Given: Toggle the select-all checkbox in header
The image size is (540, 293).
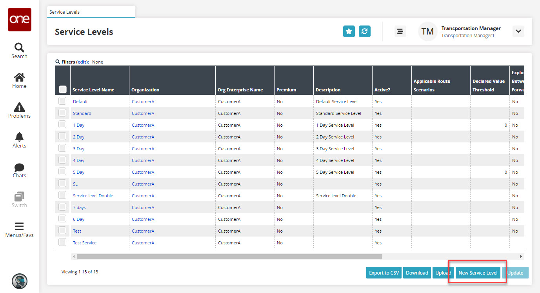Looking at the screenshot, I should click(x=63, y=89).
